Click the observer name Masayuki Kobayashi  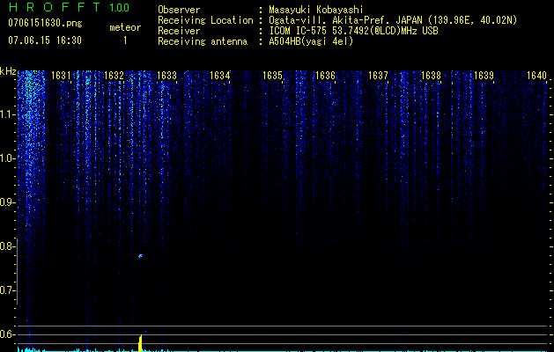(x=316, y=10)
